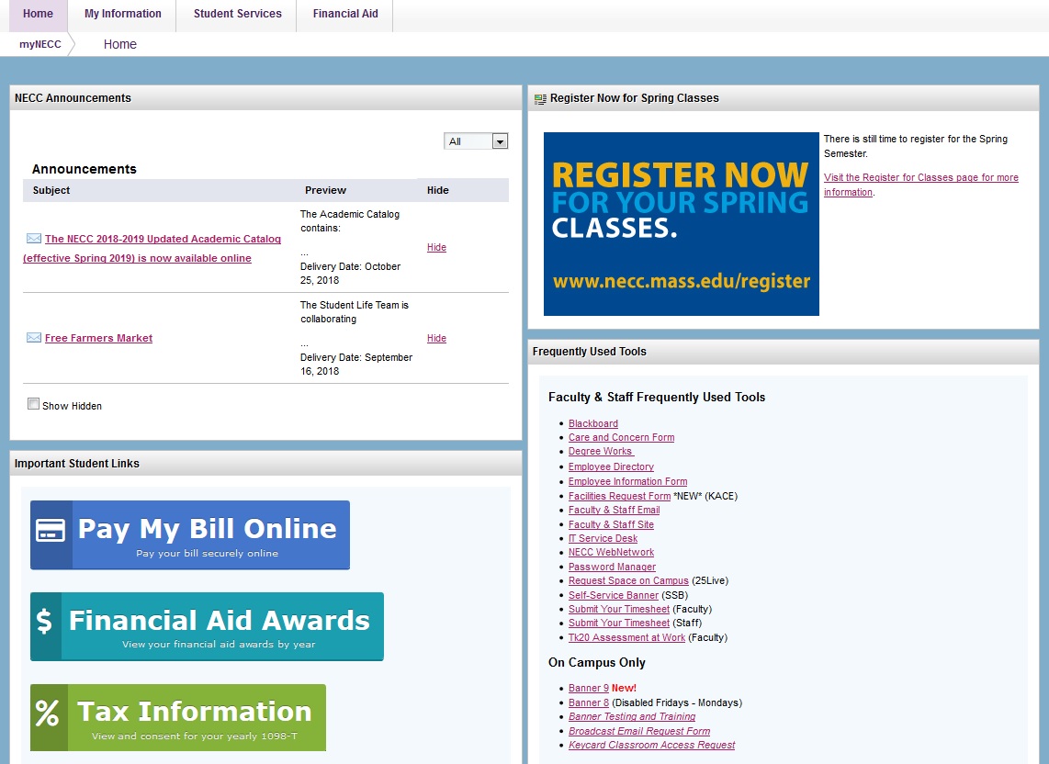Open the Employee Directory link
Viewport: 1049px width, 764px height.
pos(611,467)
